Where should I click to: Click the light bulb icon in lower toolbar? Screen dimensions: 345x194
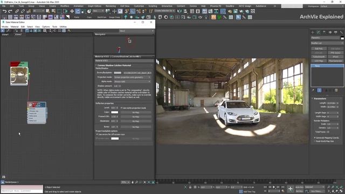(x=206, y=17)
